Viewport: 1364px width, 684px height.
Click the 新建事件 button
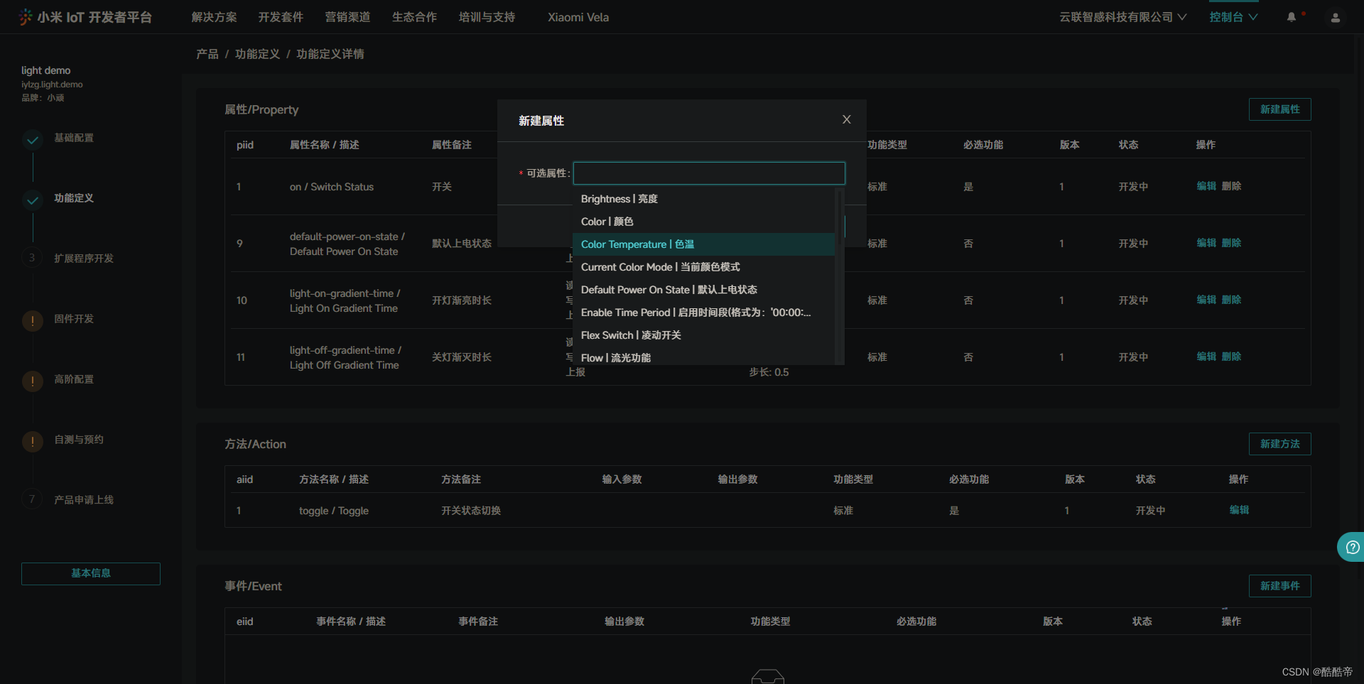coord(1279,586)
